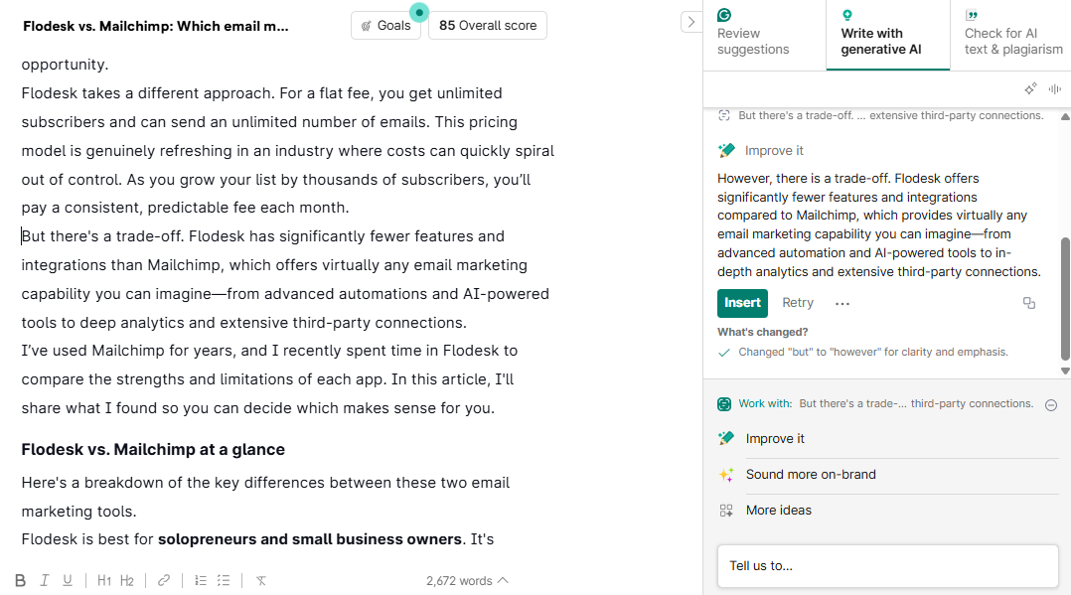The width and height of the screenshot is (1071, 595).
Task: Select the Sound more on-brand prompt
Action: click(811, 475)
